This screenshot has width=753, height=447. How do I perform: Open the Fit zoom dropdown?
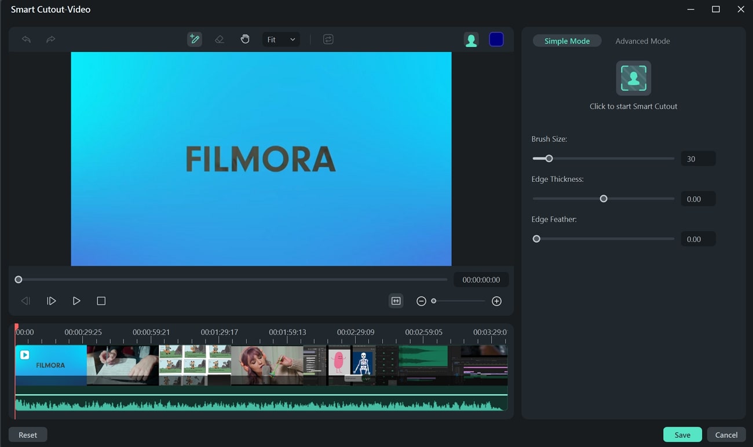click(x=281, y=39)
